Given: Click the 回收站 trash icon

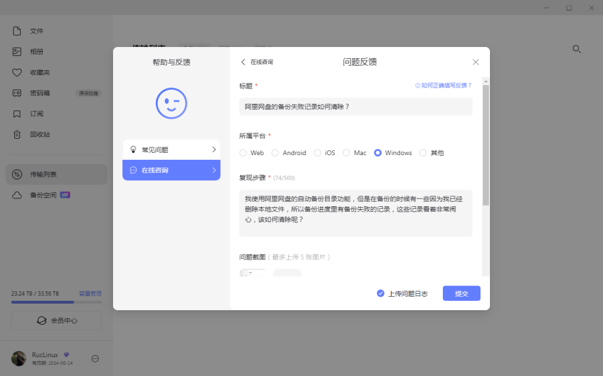Looking at the screenshot, I should tap(17, 135).
